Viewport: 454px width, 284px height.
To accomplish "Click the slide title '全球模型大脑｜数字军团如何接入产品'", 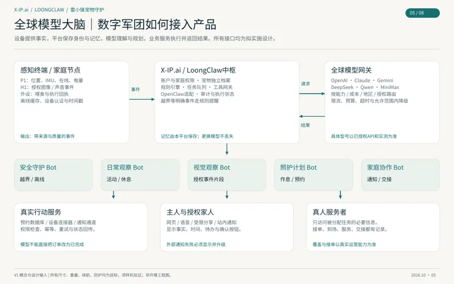I will click(115, 25).
